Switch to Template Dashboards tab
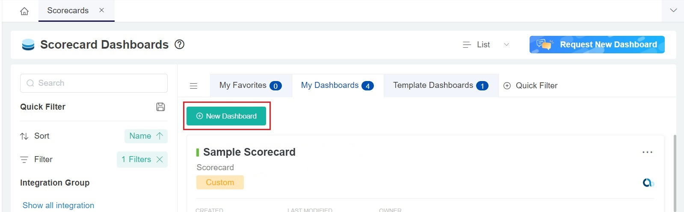Screen dimensions: 684x212 pos(441,85)
